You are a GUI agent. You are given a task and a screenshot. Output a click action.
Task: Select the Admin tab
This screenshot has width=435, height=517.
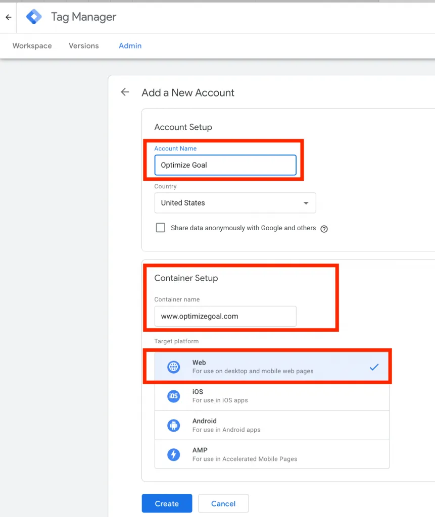[130, 46]
